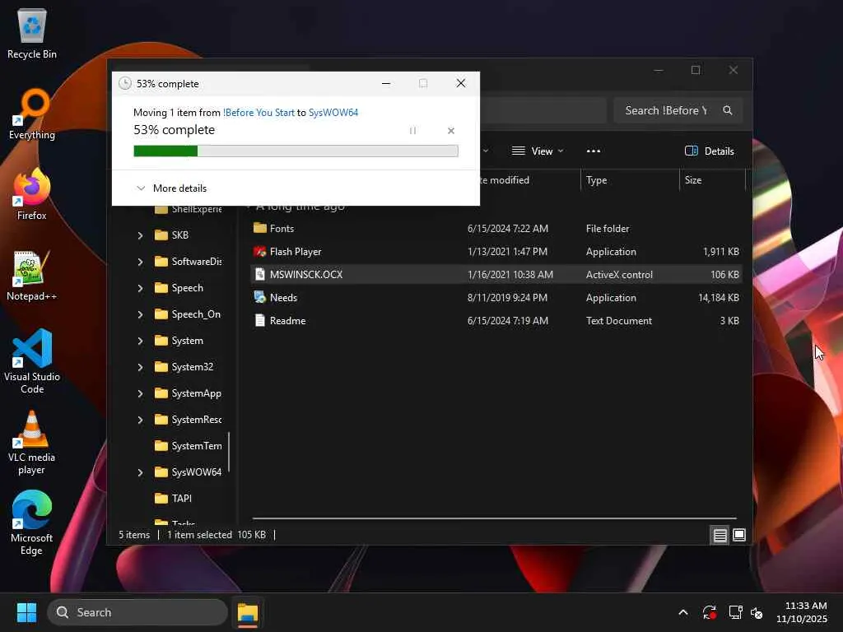
Task: Open Firefox desktop shortcut
Action: click(x=32, y=194)
